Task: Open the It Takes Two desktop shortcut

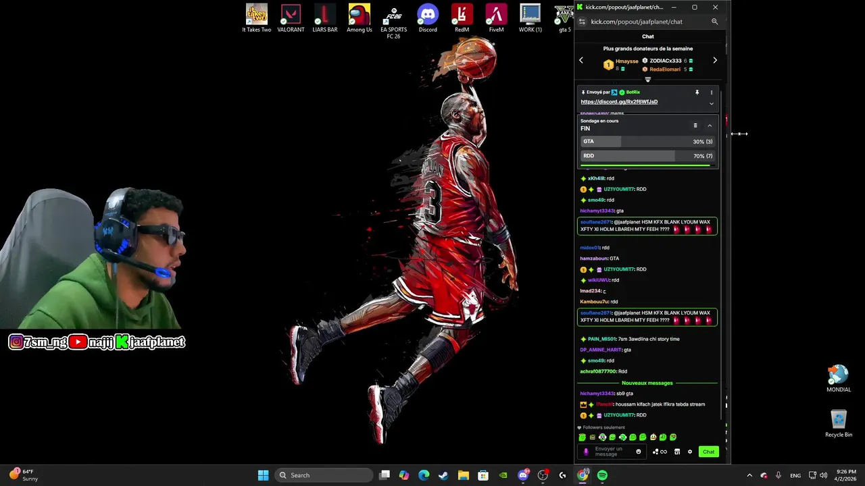Action: pyautogui.click(x=257, y=18)
